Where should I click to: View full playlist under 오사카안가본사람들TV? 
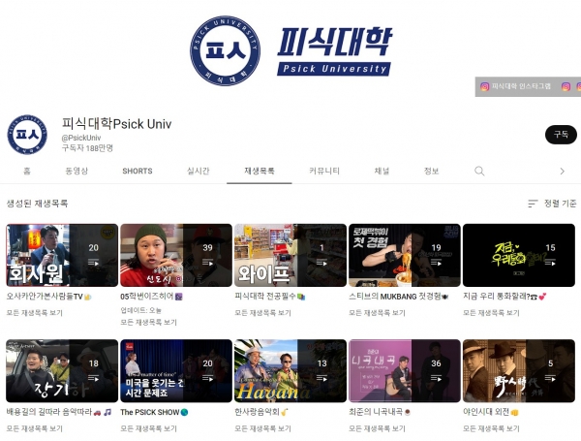click(x=35, y=313)
